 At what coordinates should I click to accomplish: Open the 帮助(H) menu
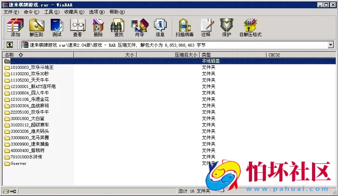pyautogui.click(x=117, y=12)
